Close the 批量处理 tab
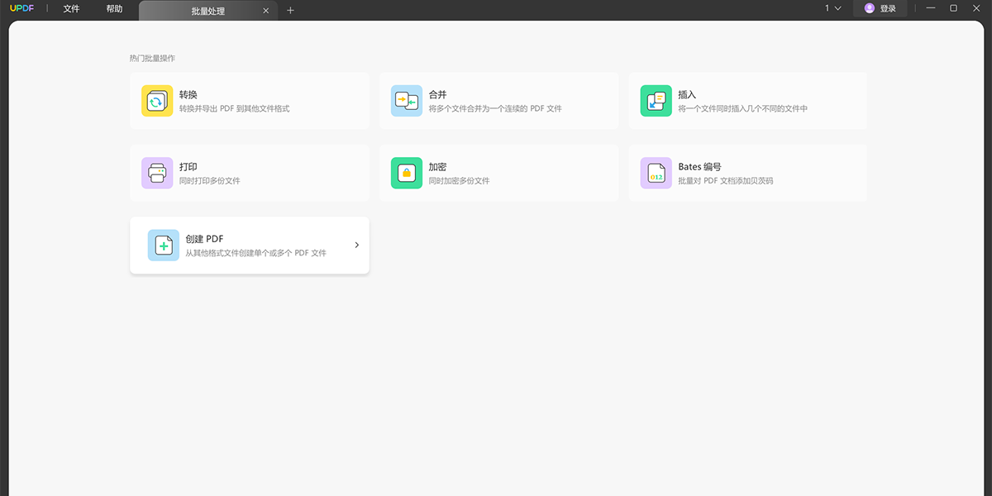992x496 pixels. click(x=265, y=11)
